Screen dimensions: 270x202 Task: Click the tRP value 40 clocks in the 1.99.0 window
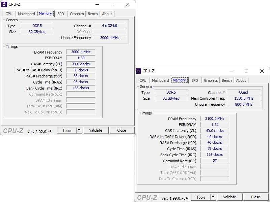[215, 142]
